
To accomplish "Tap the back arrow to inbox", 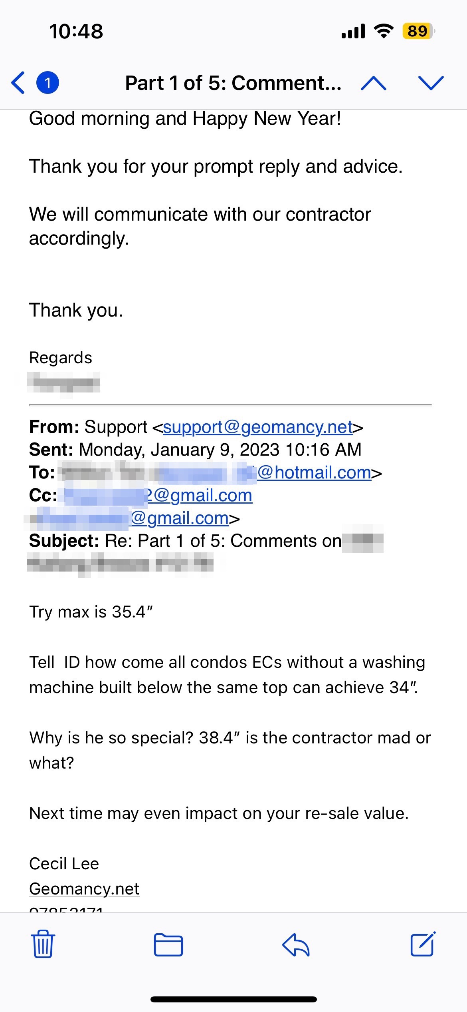I will click(18, 83).
